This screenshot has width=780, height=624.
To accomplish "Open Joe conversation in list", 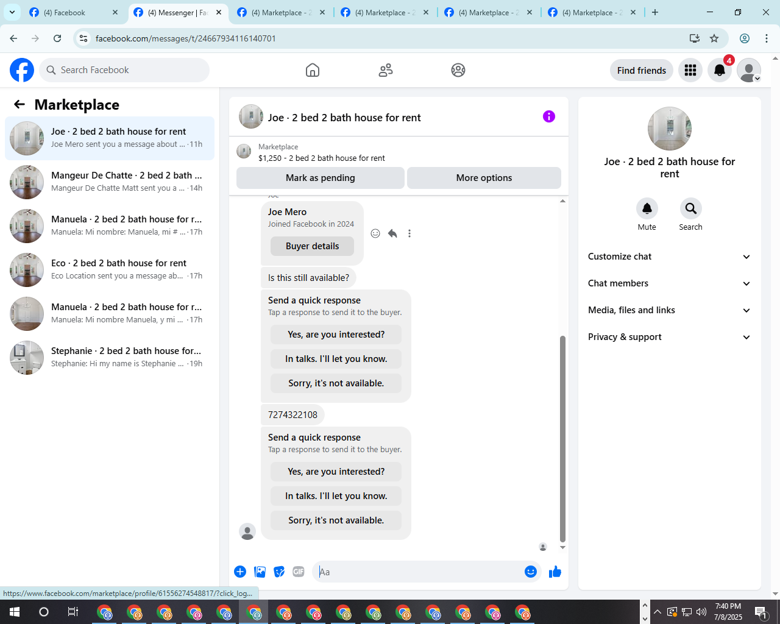I will point(110,138).
